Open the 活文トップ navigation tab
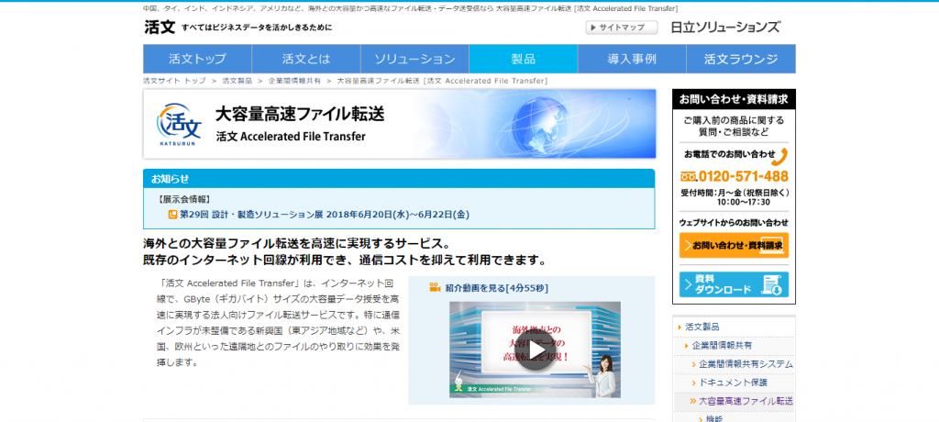Screen dimensions: 939x422 coord(197,59)
